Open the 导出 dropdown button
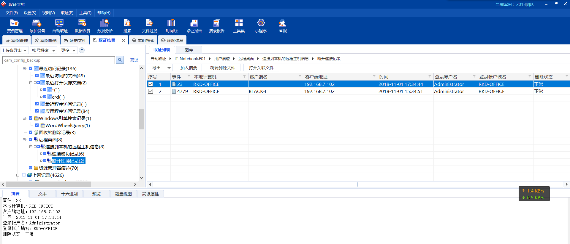This screenshot has width=570, height=244. pos(160,68)
